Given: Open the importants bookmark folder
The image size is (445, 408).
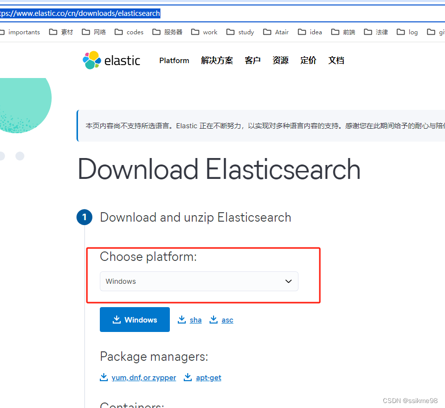Looking at the screenshot, I should tap(20, 32).
